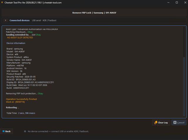Click the 'Brand: samsung' log line
Viewport: 188px width, 140px height.
click(x=15, y=49)
